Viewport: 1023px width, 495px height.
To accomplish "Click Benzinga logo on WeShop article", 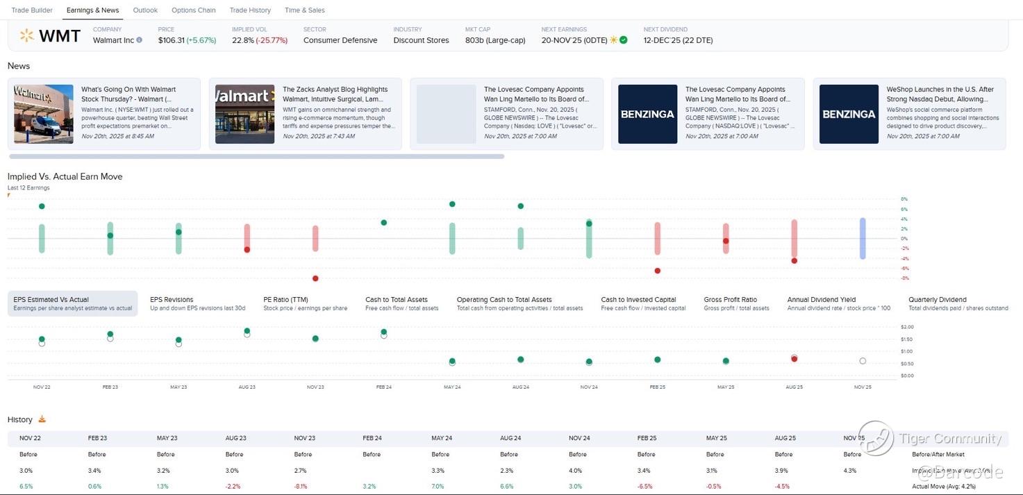I will click(849, 114).
